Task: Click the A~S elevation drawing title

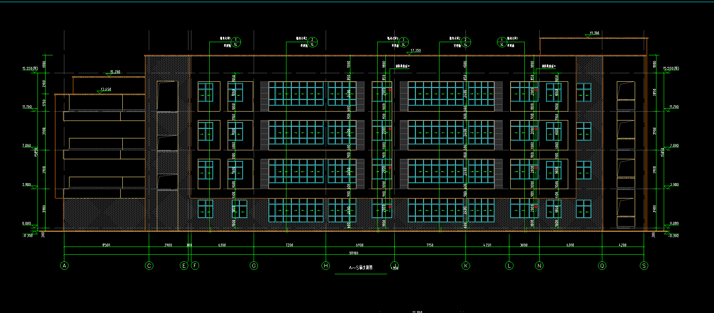Action: 361,268
